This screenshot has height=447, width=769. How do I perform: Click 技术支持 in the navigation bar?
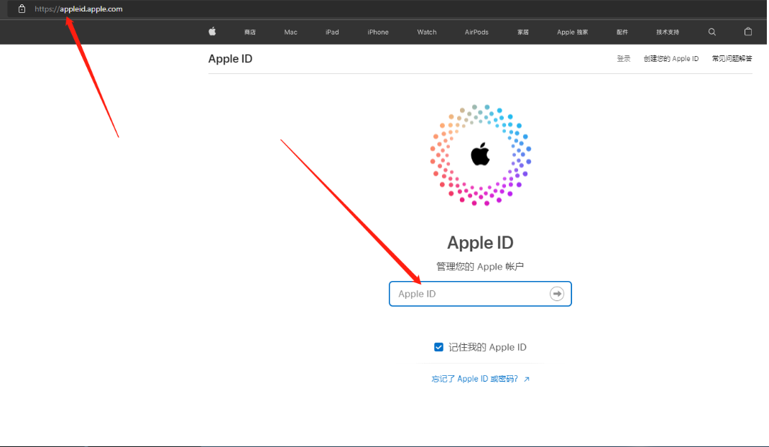click(667, 32)
